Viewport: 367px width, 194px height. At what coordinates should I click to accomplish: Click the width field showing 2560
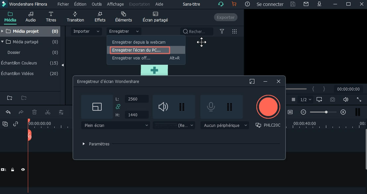coord(137,99)
